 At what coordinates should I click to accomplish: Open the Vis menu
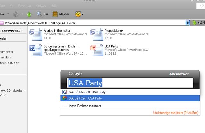tap(12, 6)
